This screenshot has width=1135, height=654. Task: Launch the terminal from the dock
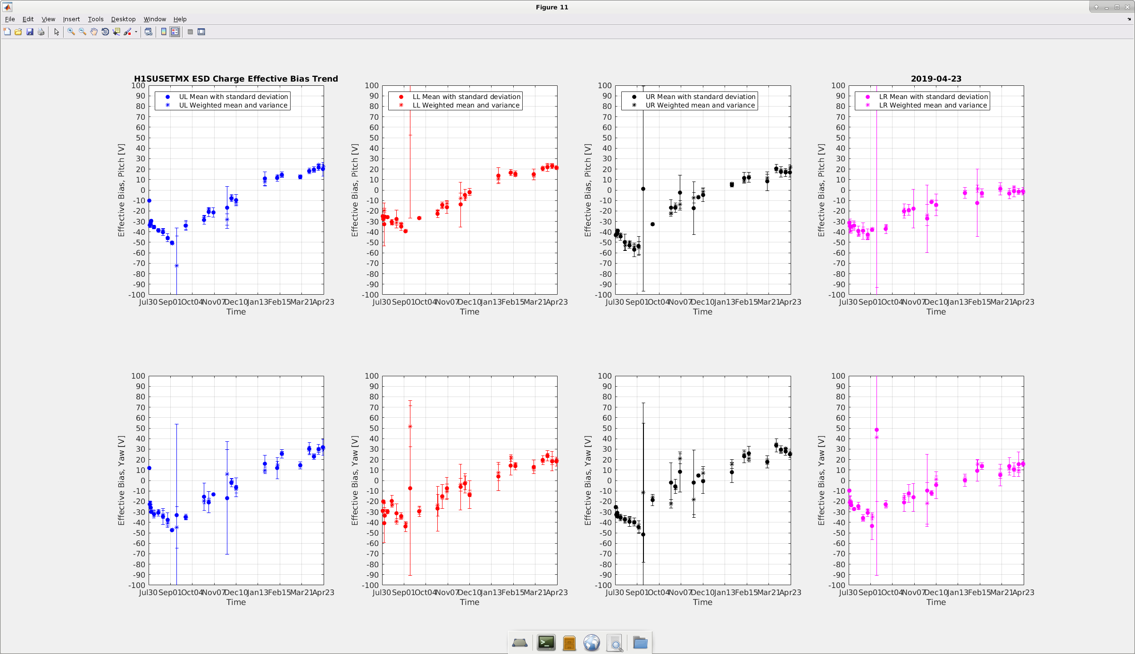tap(546, 643)
